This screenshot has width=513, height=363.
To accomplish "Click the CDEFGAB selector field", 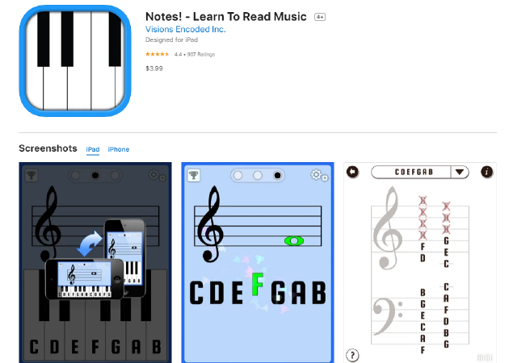I will click(420, 172).
